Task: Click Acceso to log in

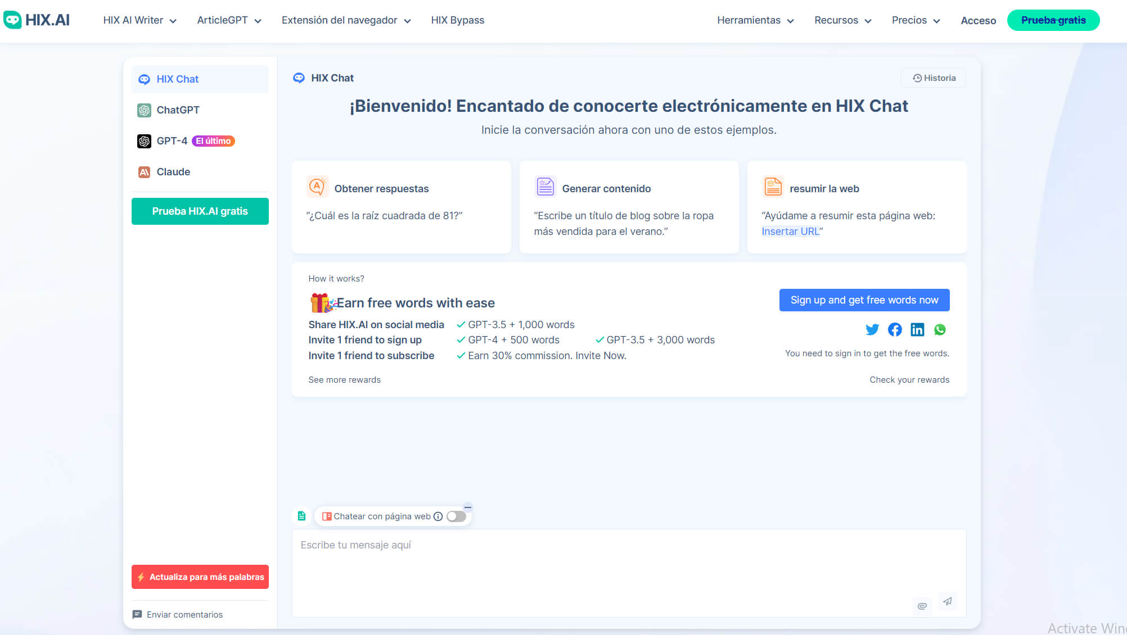Action: pos(978,21)
